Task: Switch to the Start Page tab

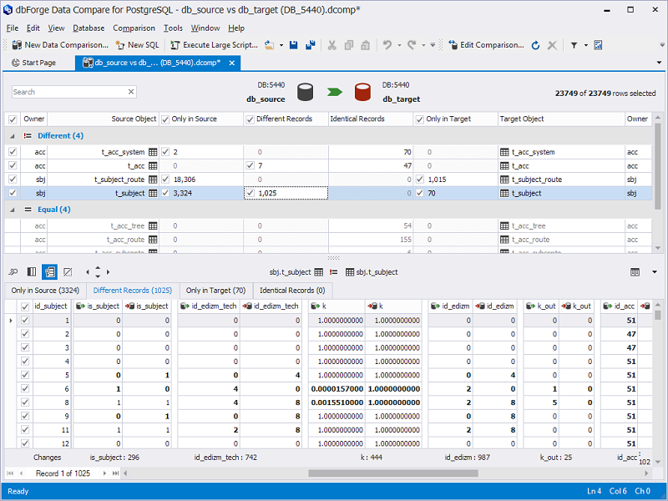Action: [x=34, y=63]
